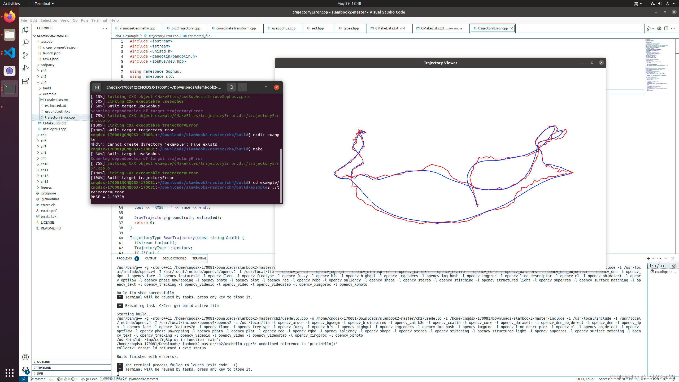Image resolution: width=679 pixels, height=382 pixels.
Task: Click the sync/refresh icon next to master branch
Action: coord(50,379)
